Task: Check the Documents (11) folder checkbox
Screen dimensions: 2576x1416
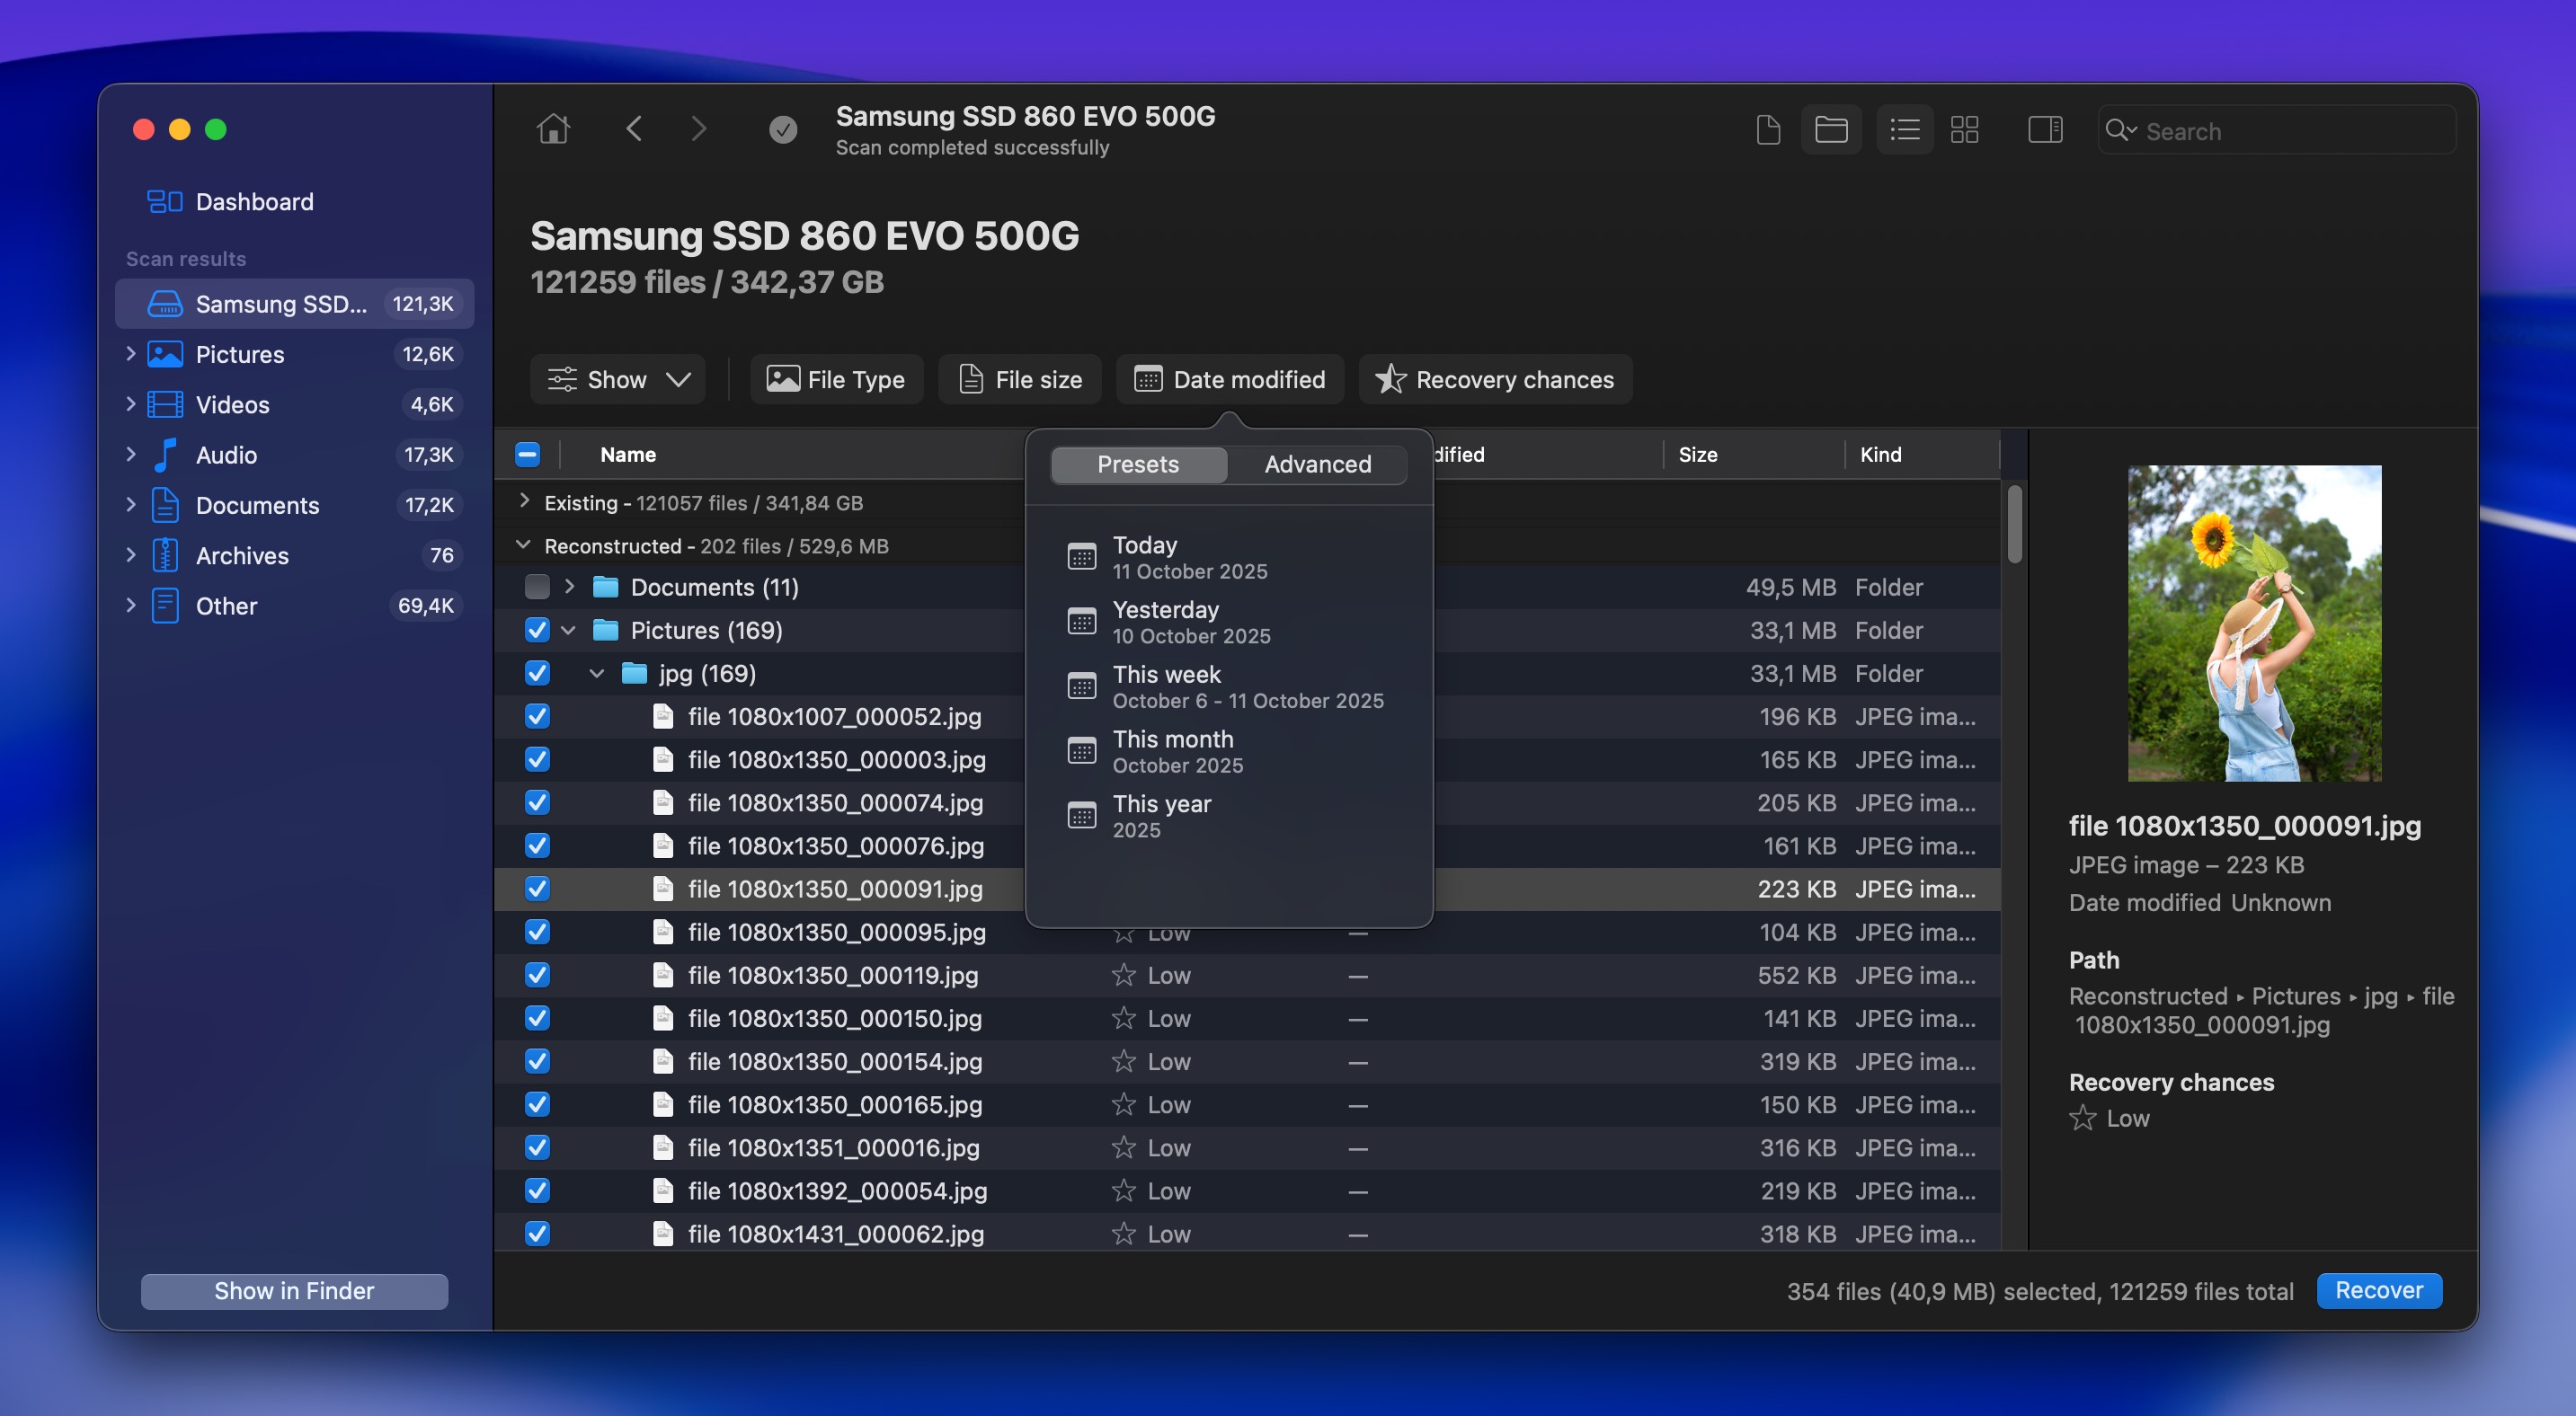Action: (x=537, y=588)
